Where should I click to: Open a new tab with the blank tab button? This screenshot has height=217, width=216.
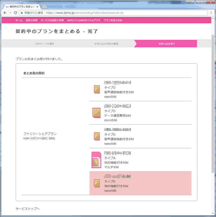coord(45,6)
